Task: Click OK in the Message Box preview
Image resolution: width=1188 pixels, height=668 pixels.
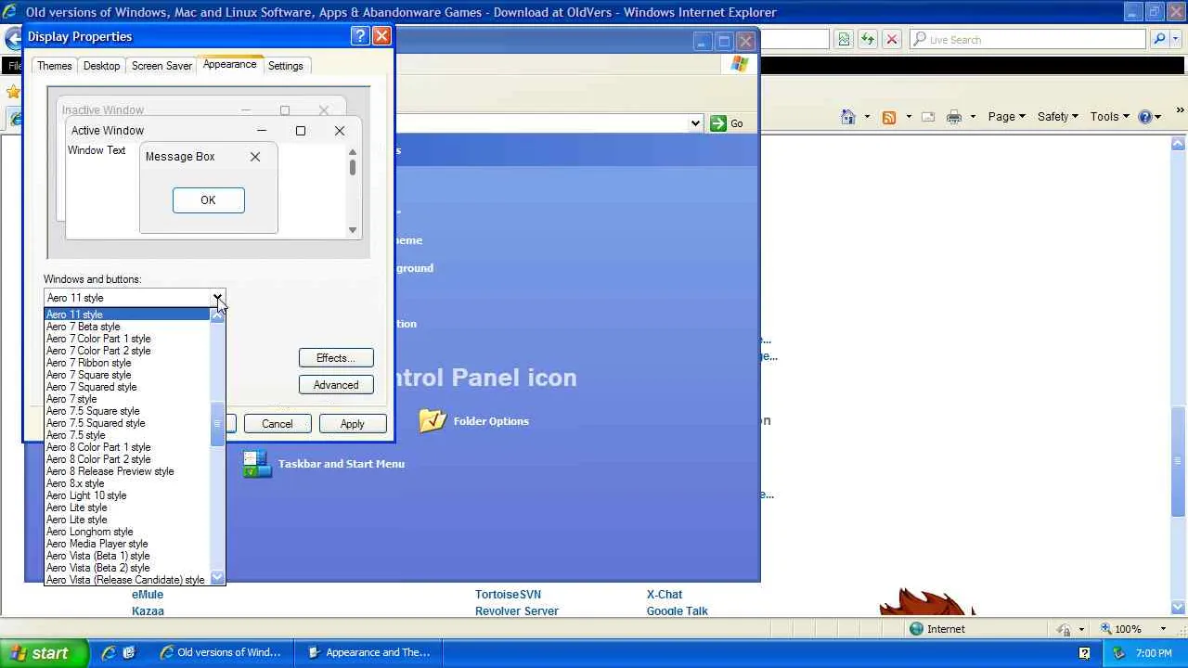Action: coord(208,200)
